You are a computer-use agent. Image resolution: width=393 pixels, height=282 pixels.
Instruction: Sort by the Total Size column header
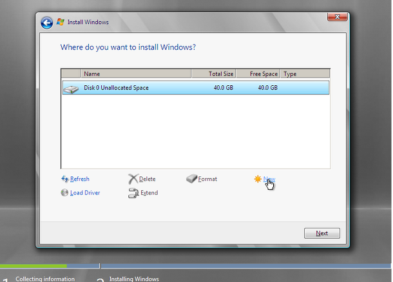click(x=213, y=74)
